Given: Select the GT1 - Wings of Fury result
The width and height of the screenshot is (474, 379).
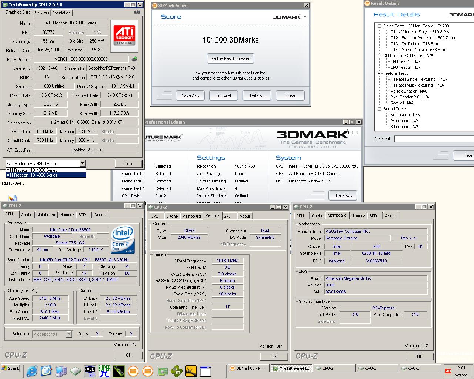Looking at the screenshot, I should click(420, 32).
